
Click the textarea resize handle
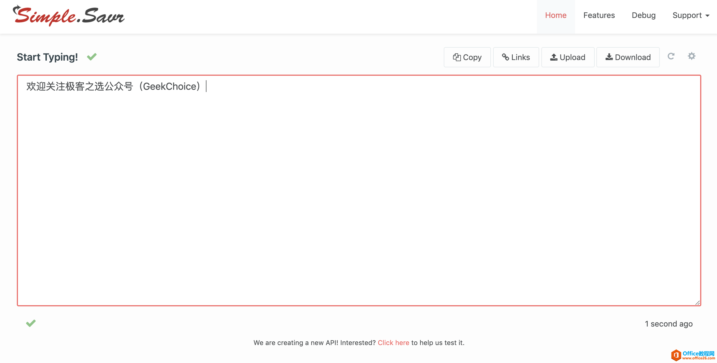coord(697,303)
